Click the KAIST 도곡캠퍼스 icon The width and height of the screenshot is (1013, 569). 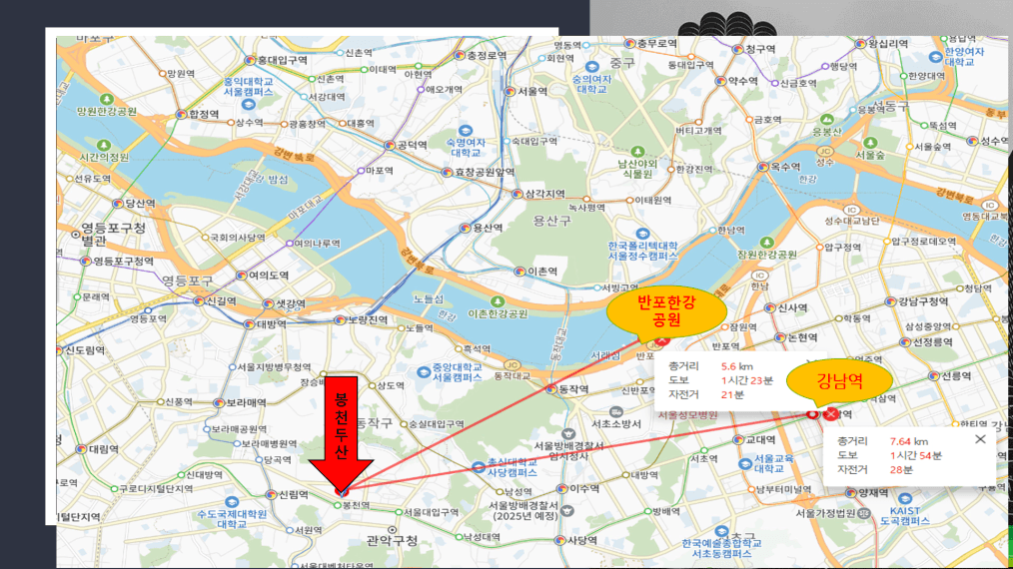click(x=904, y=498)
